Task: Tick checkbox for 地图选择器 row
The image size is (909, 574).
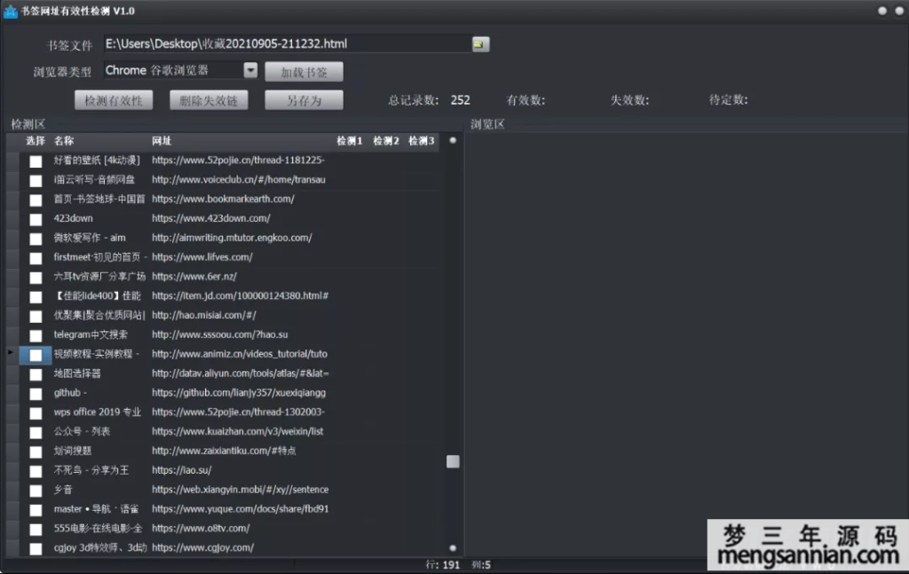Action: pos(36,374)
